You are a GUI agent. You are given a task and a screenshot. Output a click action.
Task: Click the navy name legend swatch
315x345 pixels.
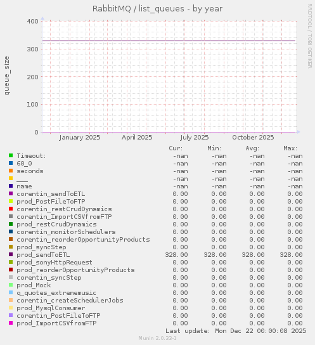coord(11,186)
